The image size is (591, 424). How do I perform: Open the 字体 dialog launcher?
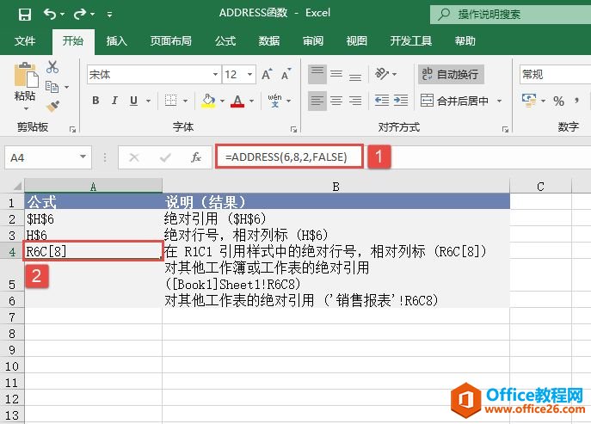[x=293, y=129]
